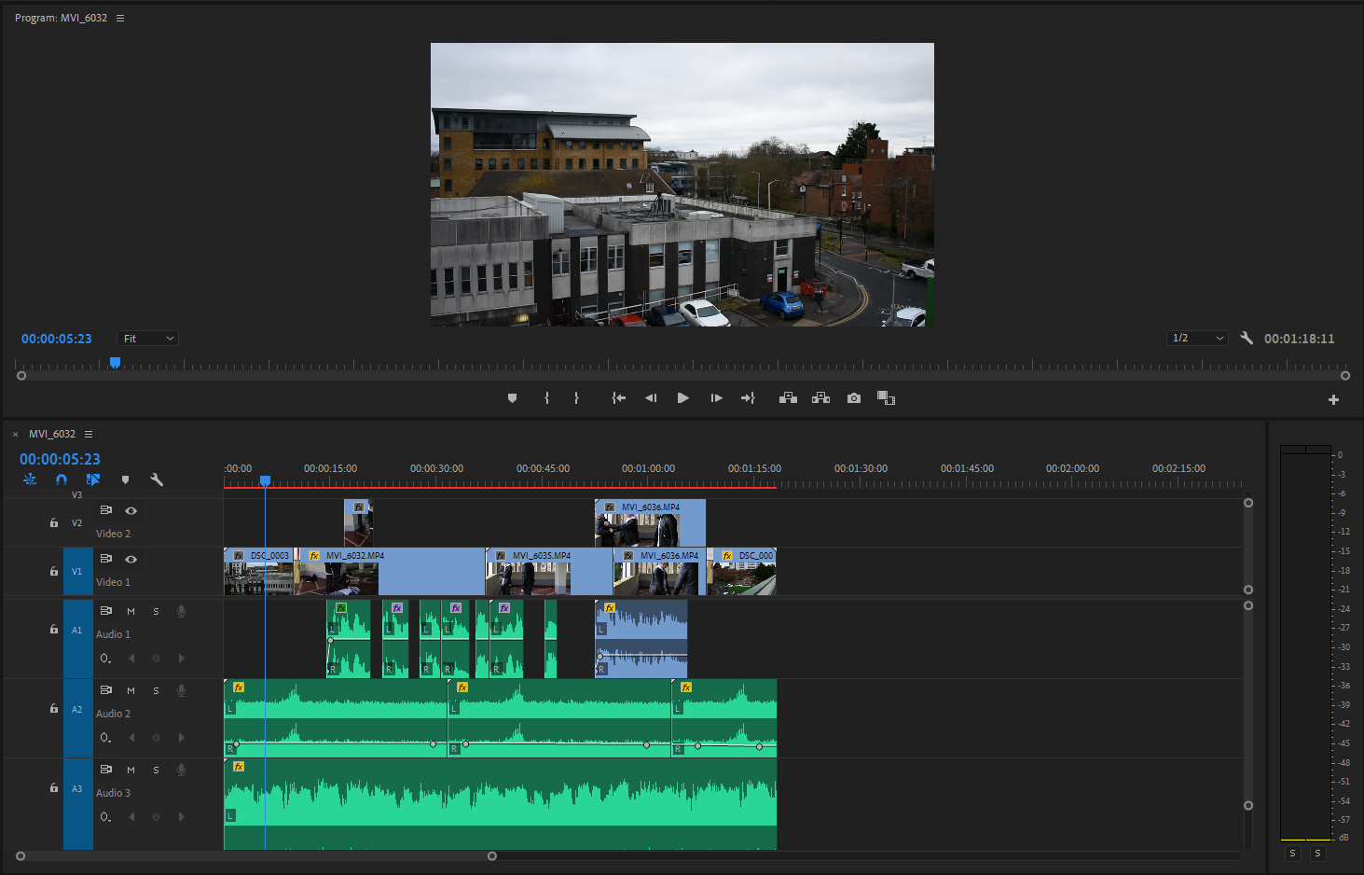Open the Fit zoom level dropdown

147,339
